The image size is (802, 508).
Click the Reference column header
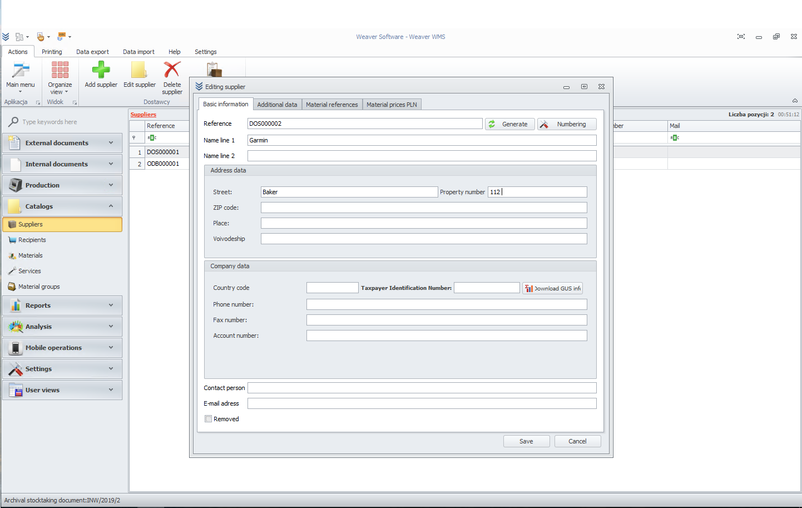click(x=167, y=126)
